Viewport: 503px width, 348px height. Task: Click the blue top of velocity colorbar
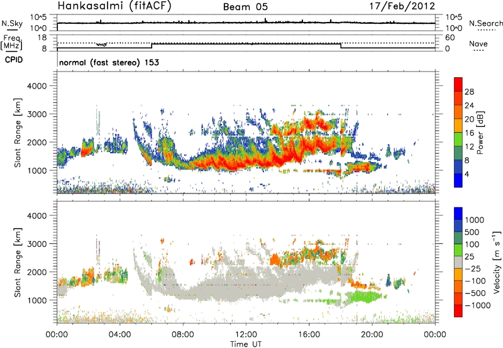click(x=458, y=214)
